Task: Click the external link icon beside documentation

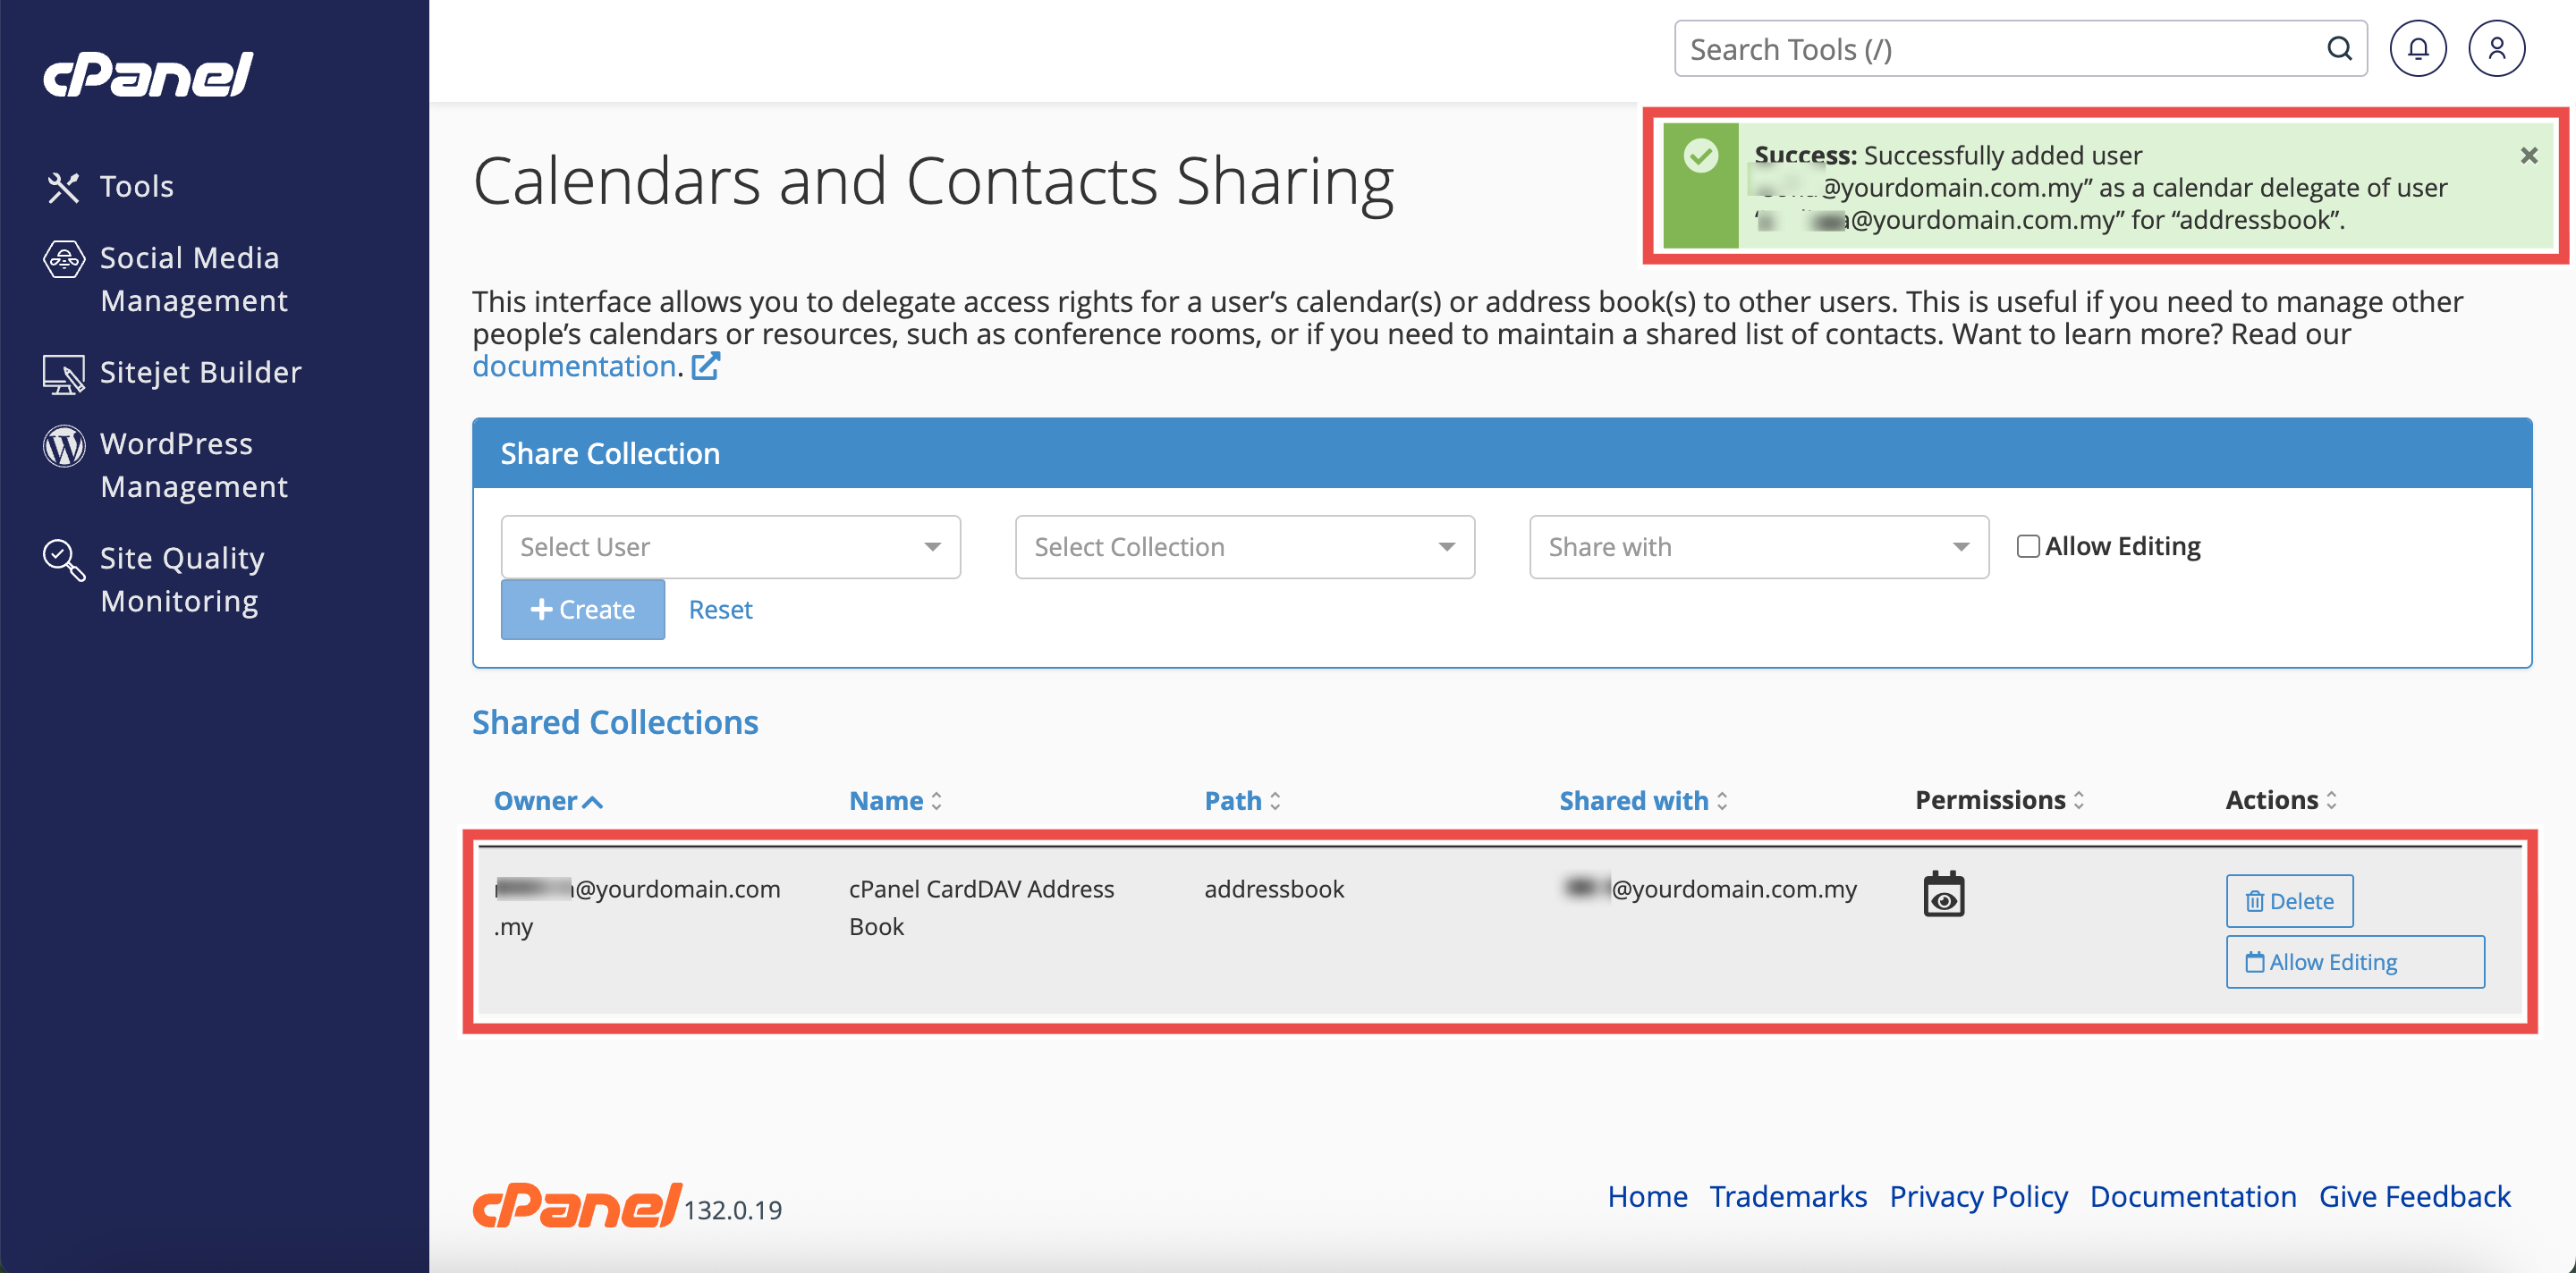Action: click(706, 367)
